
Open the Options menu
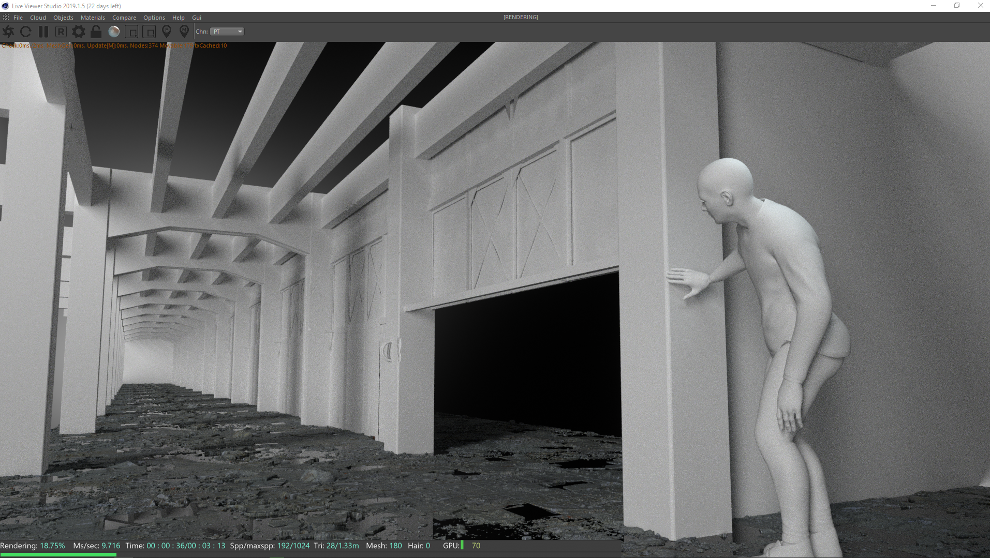154,18
